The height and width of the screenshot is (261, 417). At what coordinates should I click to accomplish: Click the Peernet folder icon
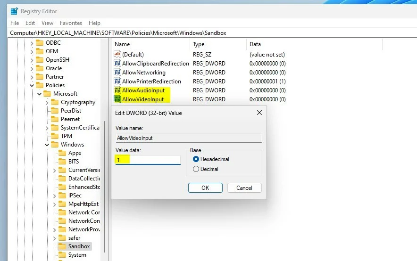55,119
